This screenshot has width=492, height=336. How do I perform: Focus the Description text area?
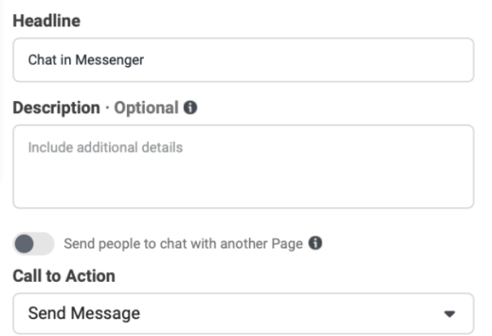(x=243, y=167)
